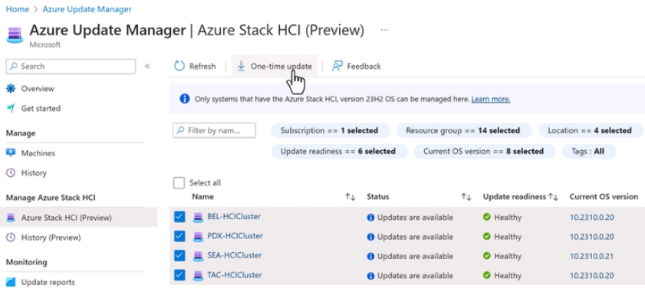Open the Resource group filter pill

click(464, 131)
